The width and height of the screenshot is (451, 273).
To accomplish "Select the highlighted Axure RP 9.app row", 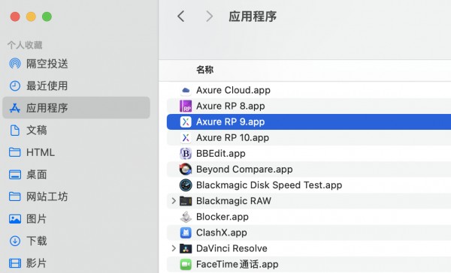I will coord(309,121).
